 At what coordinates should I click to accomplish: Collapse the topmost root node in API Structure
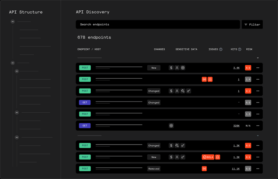click(x=13, y=22)
